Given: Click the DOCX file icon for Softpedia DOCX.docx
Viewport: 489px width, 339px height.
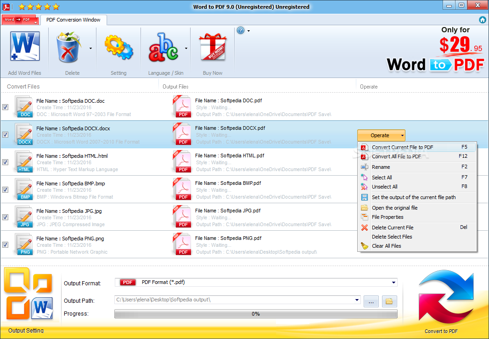Looking at the screenshot, I should (x=24, y=134).
